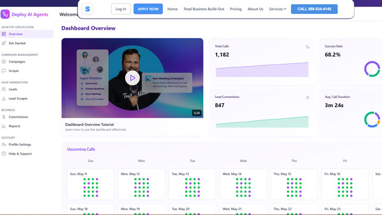382x215 pixels.
Task: Click the Success Rate donut chart
Action: (x=372, y=69)
